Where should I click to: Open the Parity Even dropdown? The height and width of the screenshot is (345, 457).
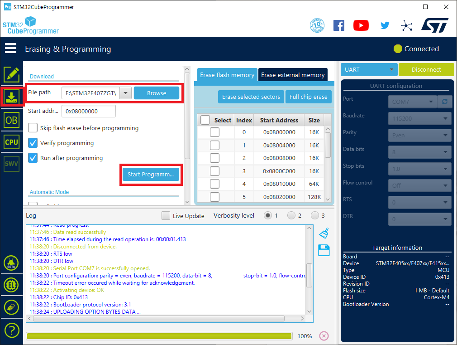(x=420, y=135)
